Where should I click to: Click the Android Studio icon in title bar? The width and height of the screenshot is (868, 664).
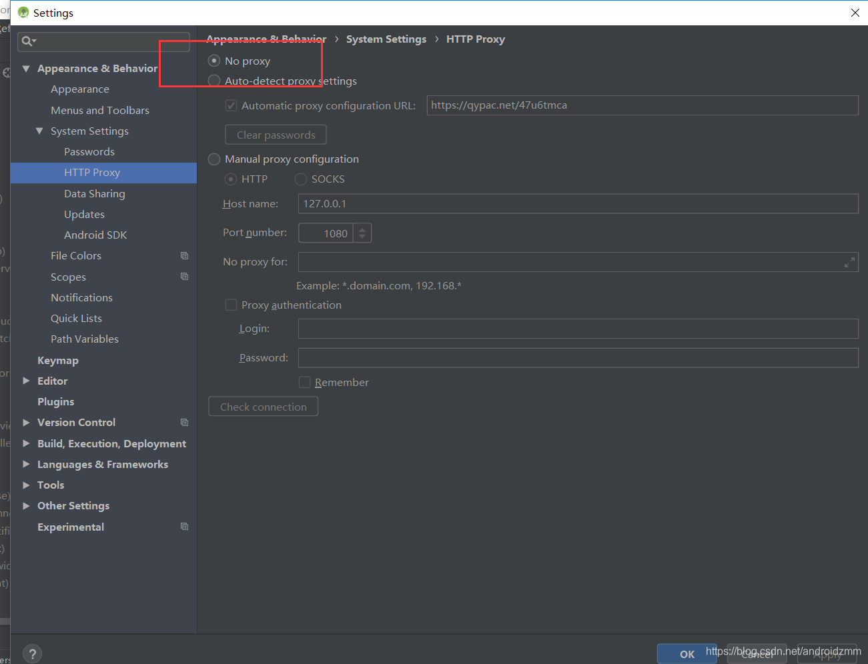tap(23, 13)
